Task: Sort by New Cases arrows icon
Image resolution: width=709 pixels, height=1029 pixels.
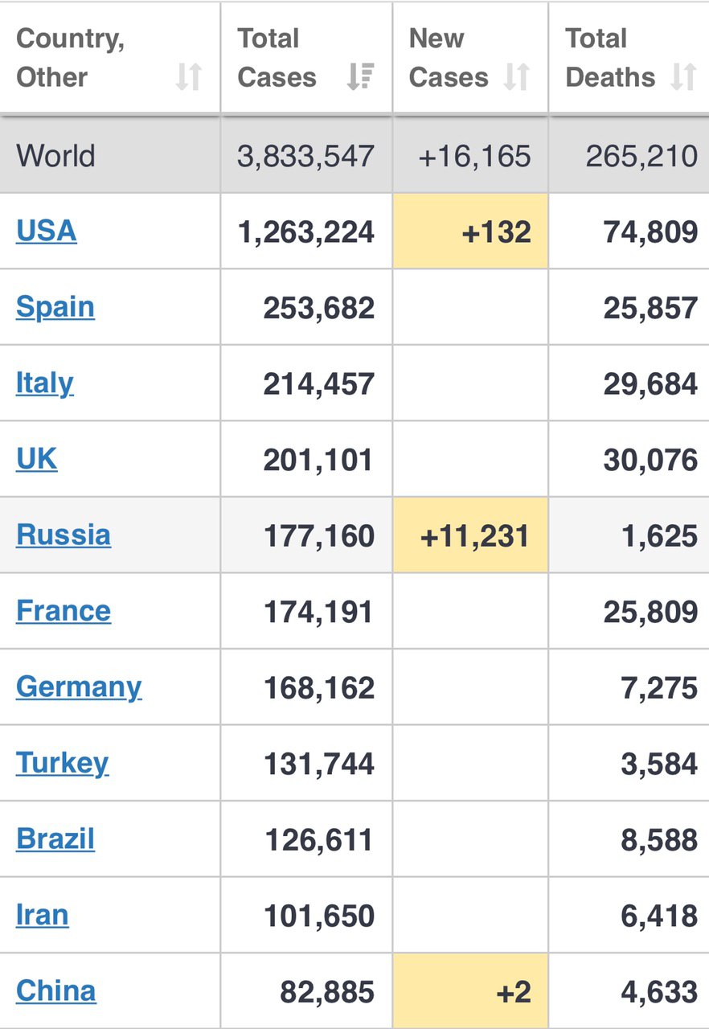Action: 516,77
